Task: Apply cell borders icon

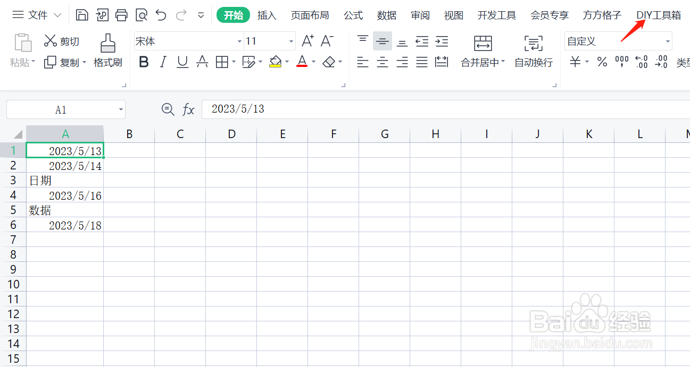Action: tap(222, 62)
